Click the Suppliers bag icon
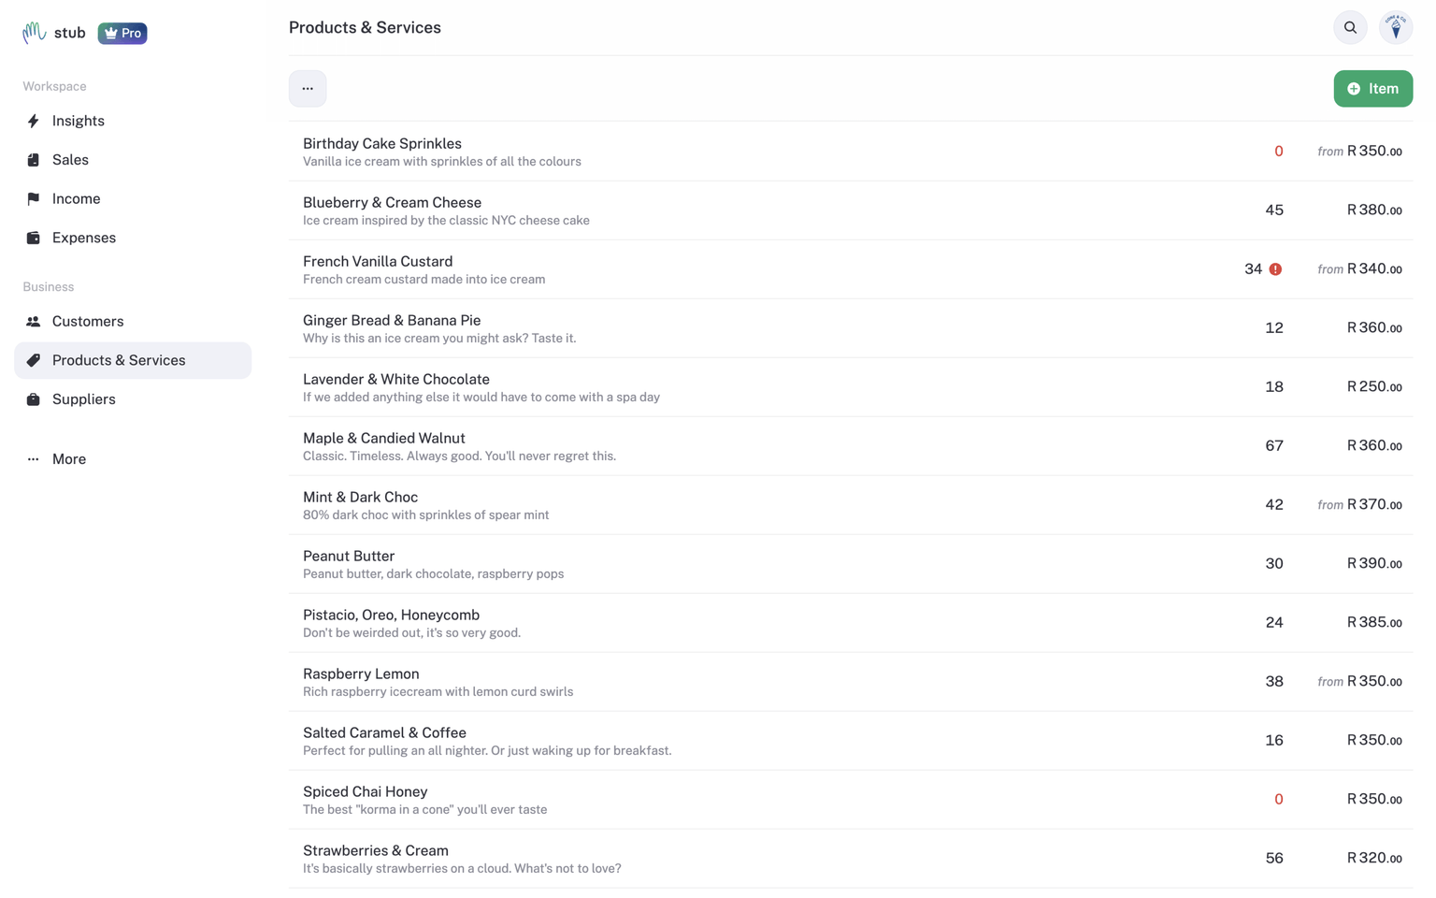The width and height of the screenshot is (1436, 898). [34, 399]
